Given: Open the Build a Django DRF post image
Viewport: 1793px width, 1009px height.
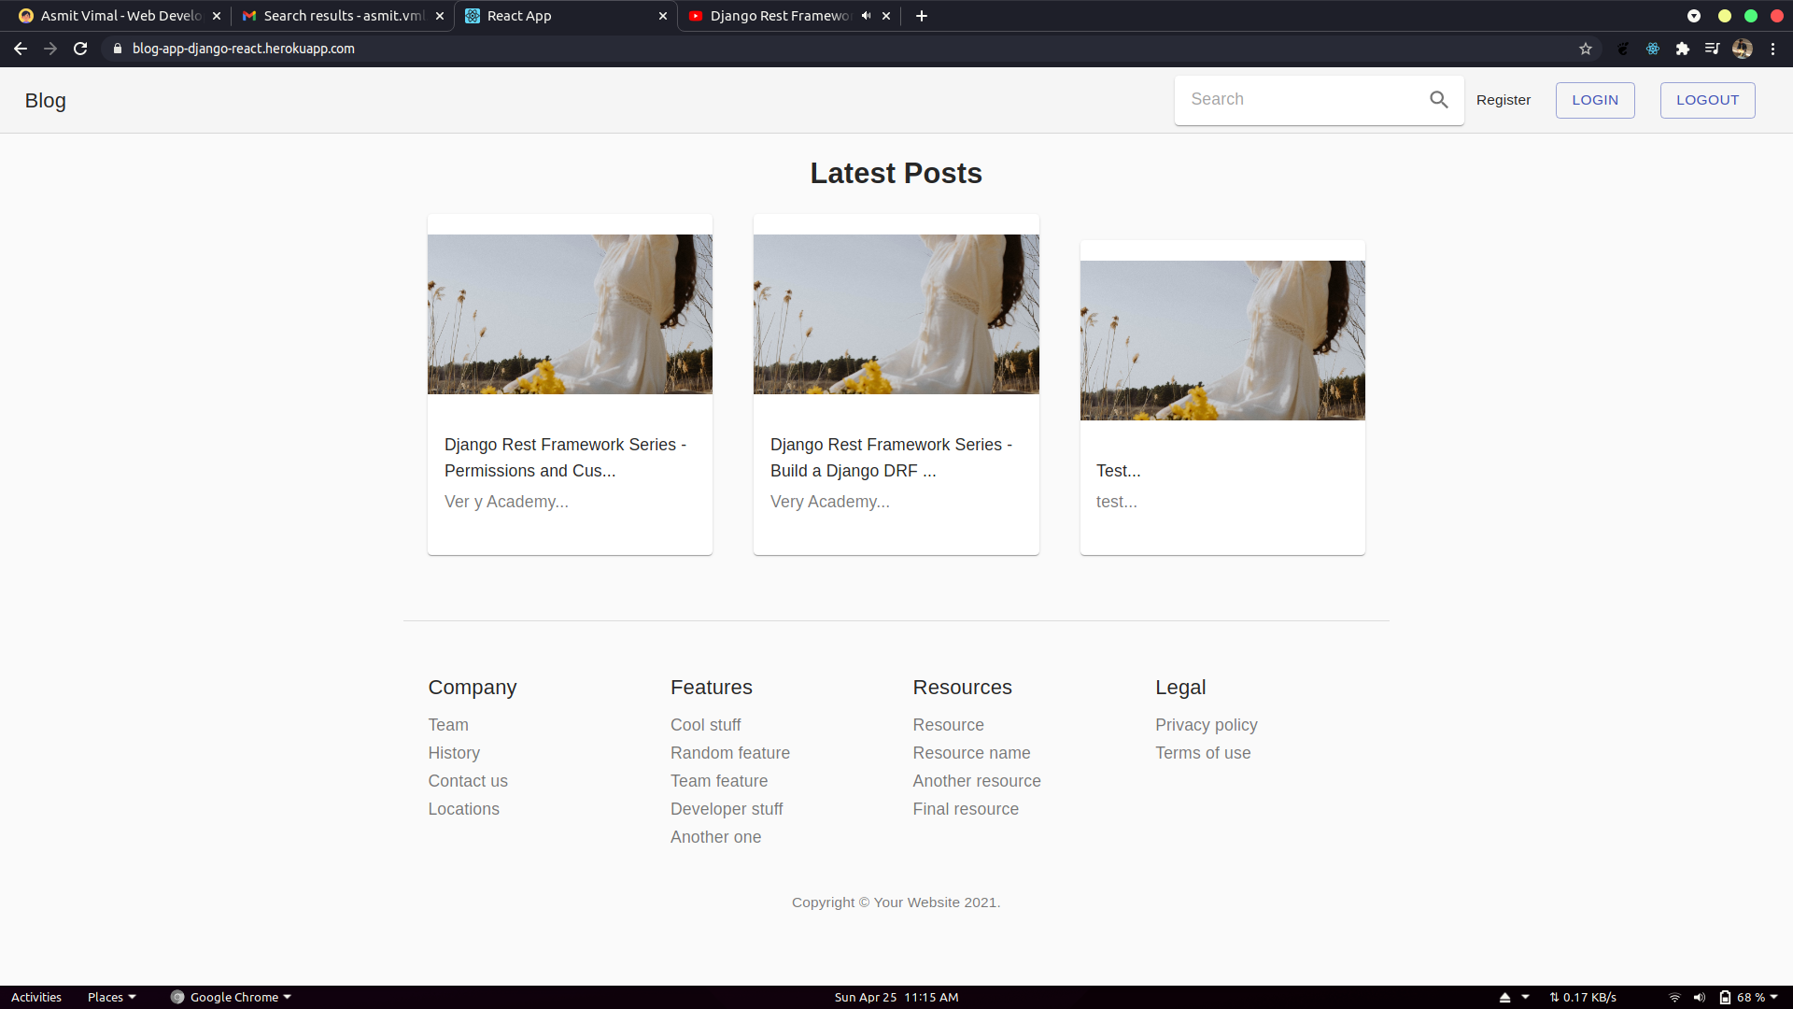Looking at the screenshot, I should tap(896, 314).
